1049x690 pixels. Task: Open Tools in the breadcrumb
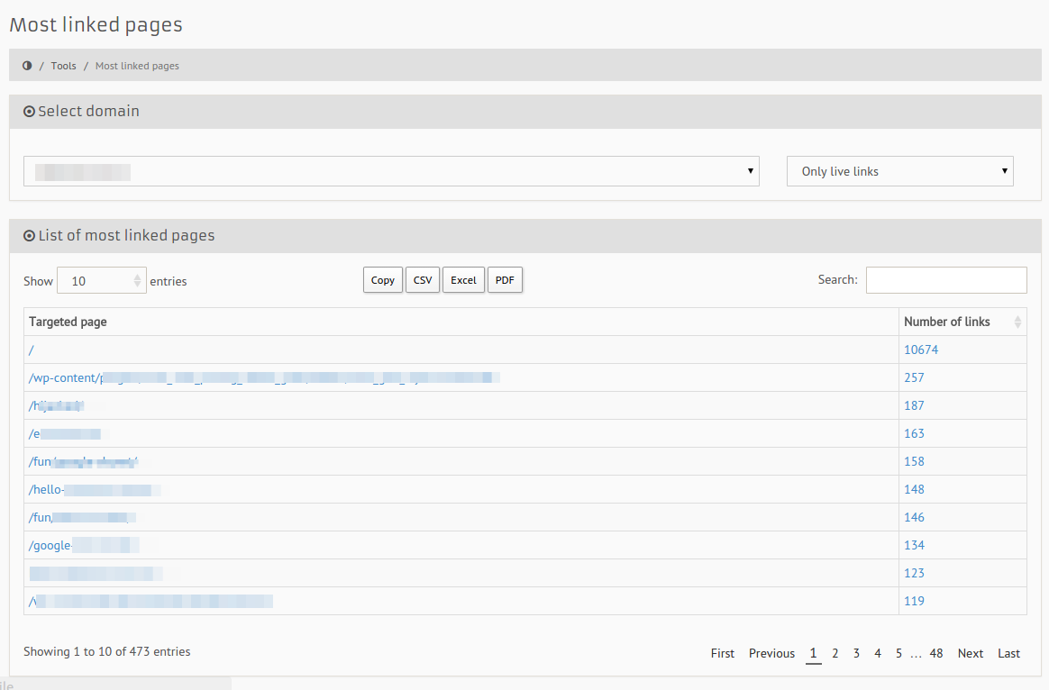coord(63,66)
